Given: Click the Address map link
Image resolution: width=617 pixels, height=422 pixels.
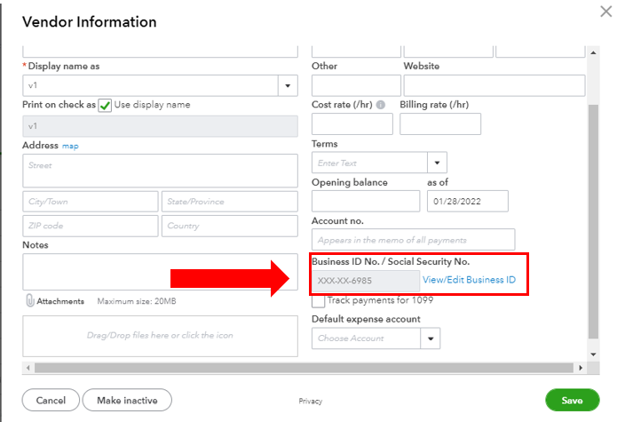Looking at the screenshot, I should tap(70, 146).
